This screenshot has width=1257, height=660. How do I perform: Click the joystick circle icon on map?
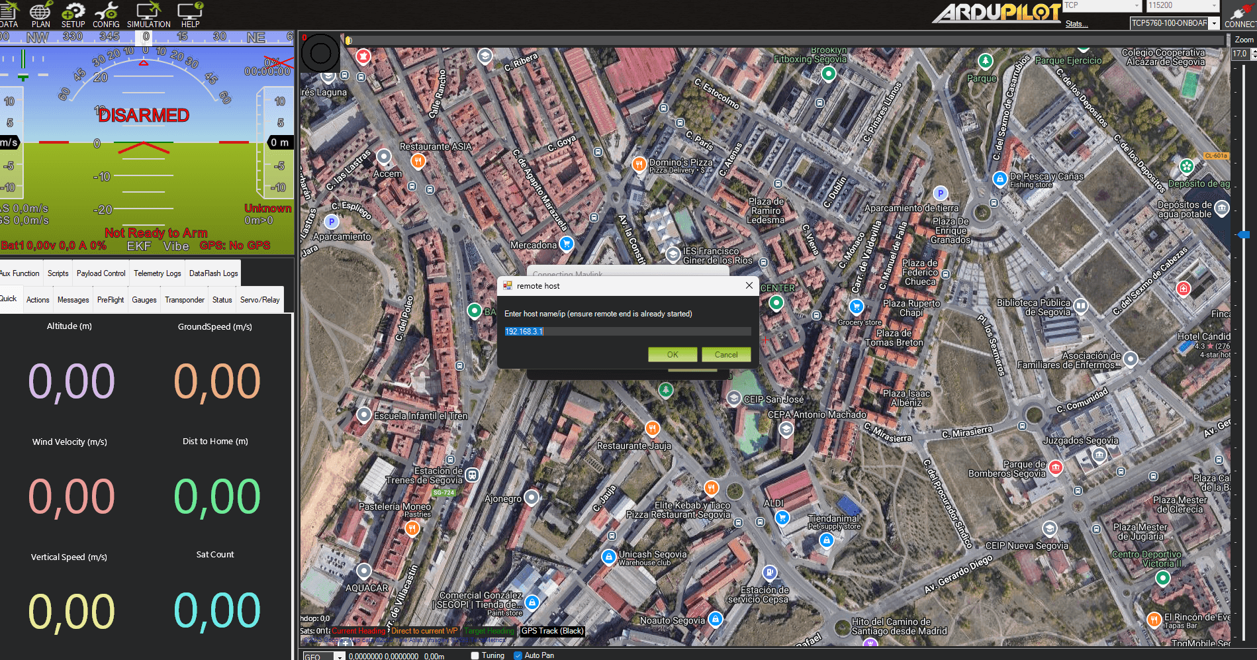point(320,54)
